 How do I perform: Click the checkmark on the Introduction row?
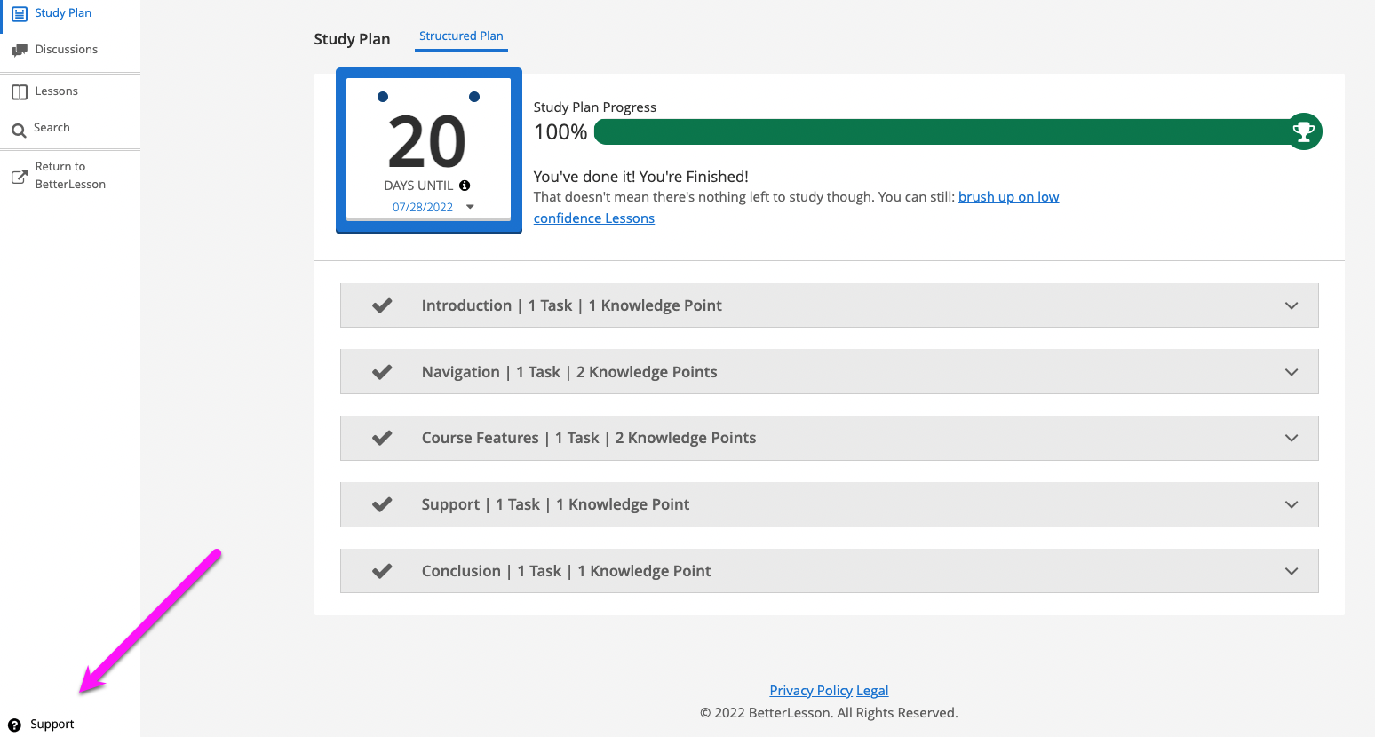coord(382,305)
